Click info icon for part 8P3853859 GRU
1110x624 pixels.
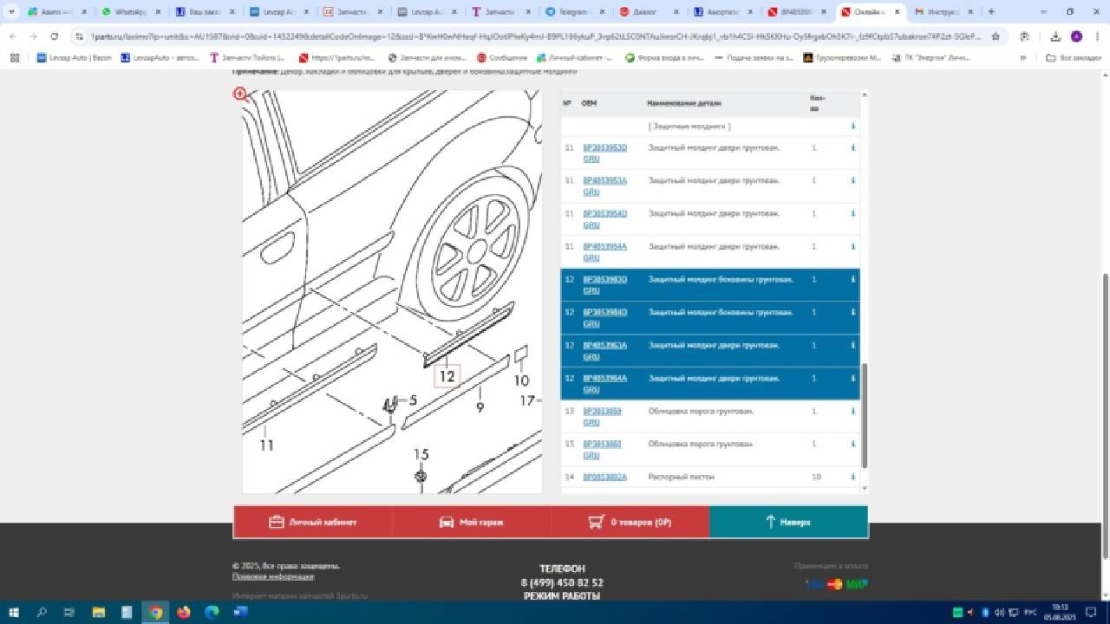click(852, 411)
